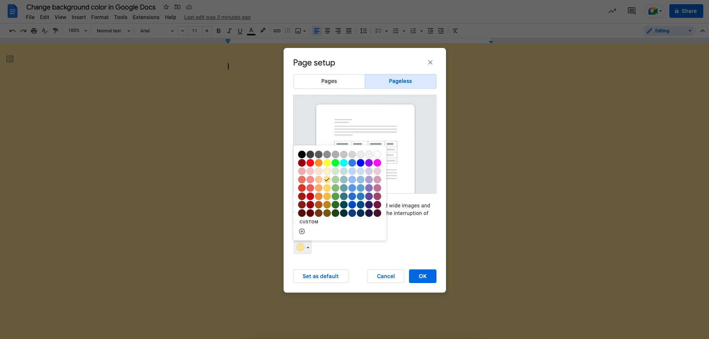Select the Paint format roller icon
Image resolution: width=709 pixels, height=339 pixels.
(56, 31)
